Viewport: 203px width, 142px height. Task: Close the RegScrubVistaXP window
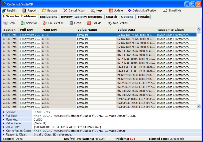coord(198,4)
